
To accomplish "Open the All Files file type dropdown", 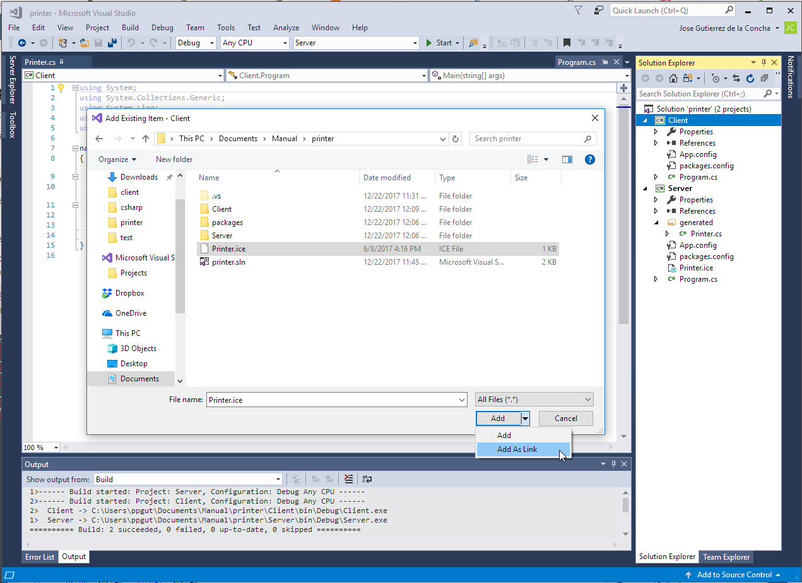I will pos(534,399).
